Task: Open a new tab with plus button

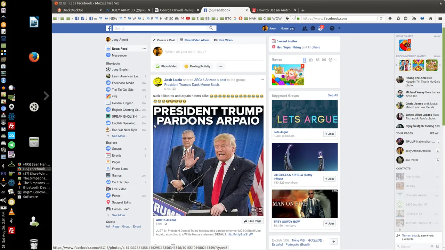Action: (x=303, y=10)
